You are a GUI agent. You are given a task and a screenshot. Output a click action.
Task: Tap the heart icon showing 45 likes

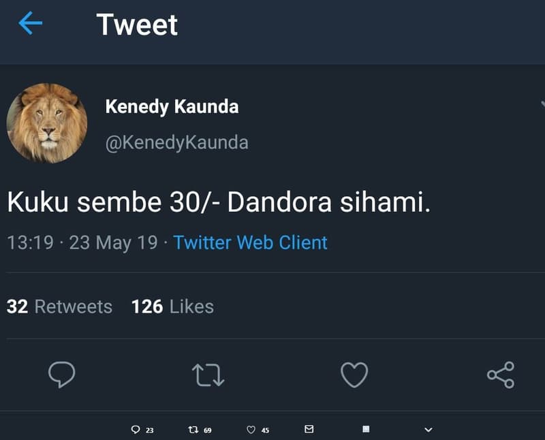249,429
